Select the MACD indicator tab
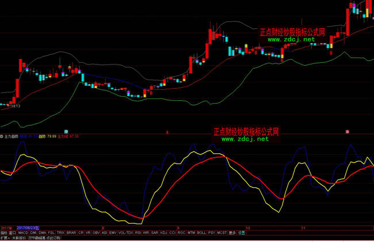374x242 pixels. [x=23, y=233]
